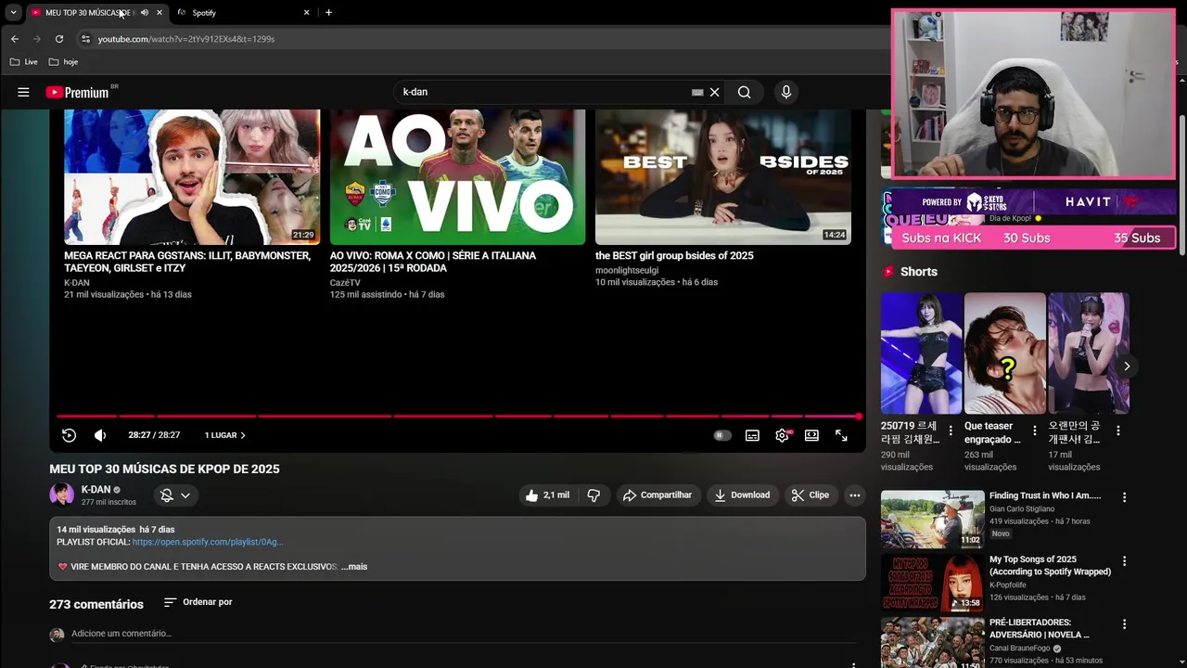Open the hoje bookmarks folder
1187x668 pixels.
tap(64, 62)
